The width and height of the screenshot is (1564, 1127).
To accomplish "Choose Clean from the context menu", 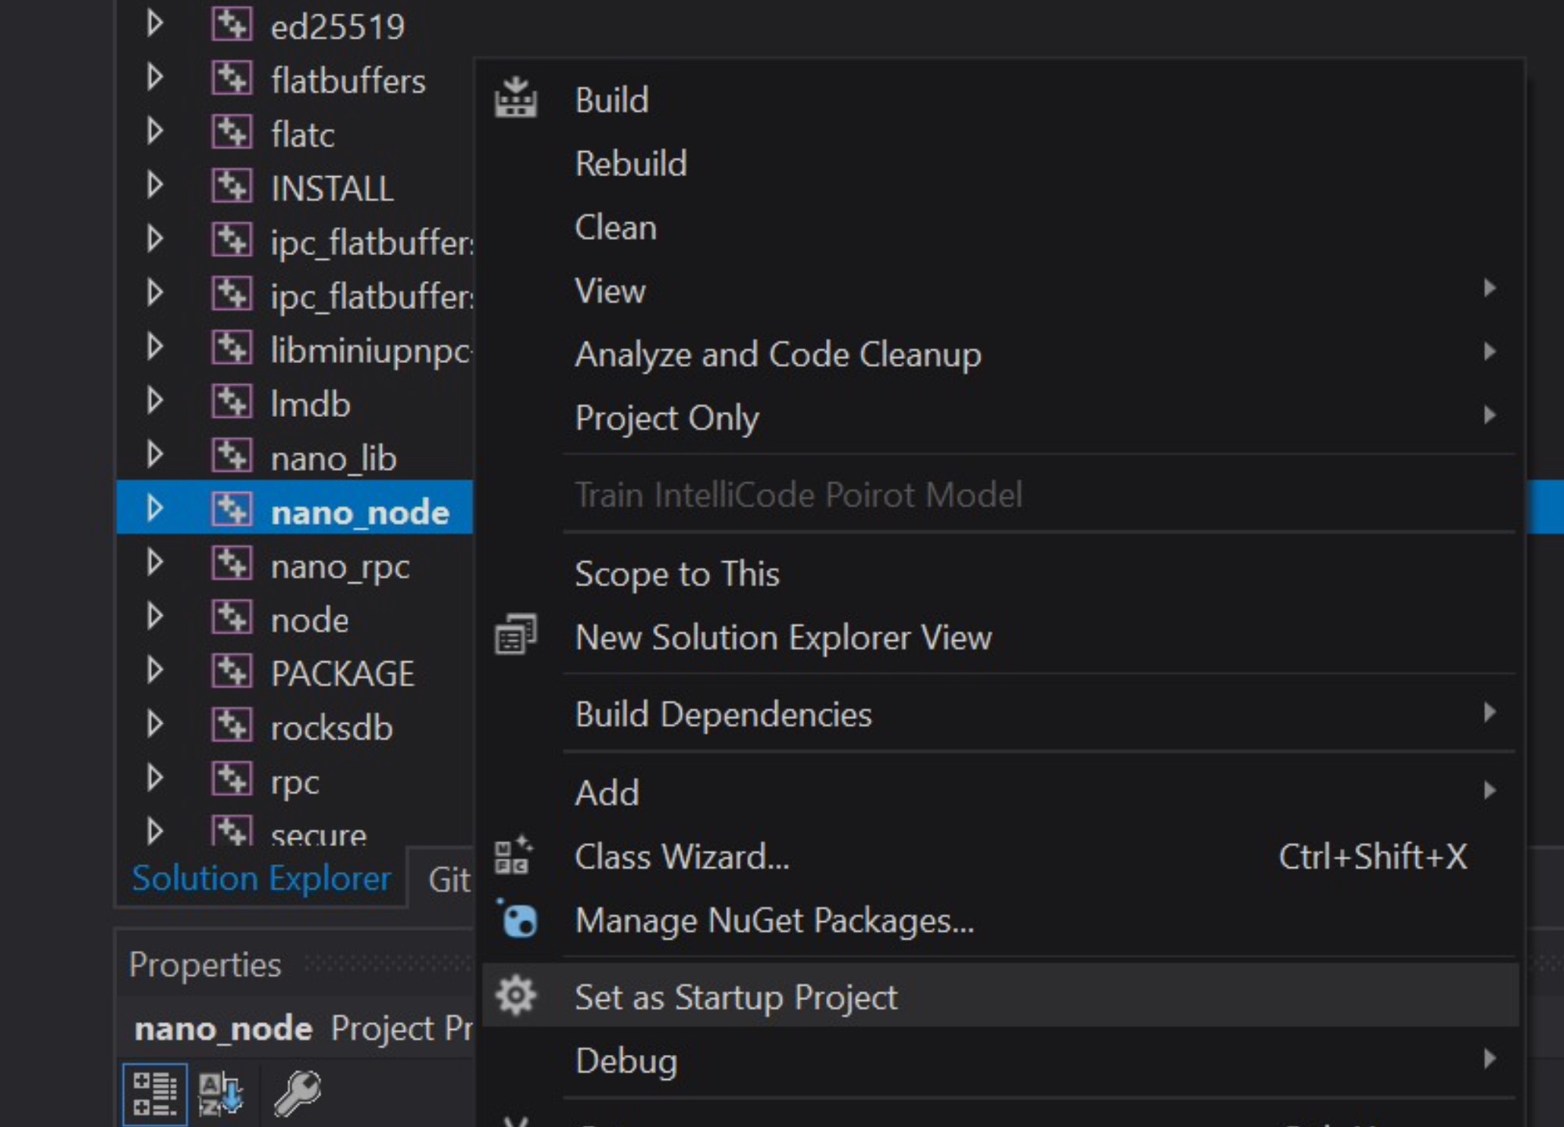I will click(615, 226).
